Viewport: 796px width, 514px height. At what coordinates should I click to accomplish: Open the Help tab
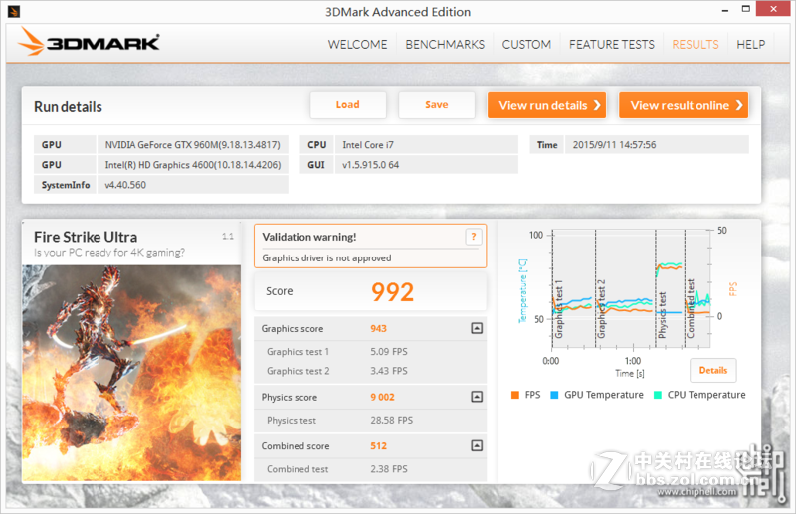(751, 45)
